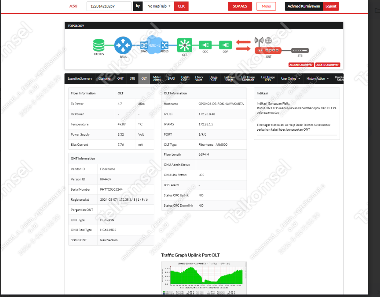Click the Fiber Length value 6694 M
Viewport: 380px width, 297px height.
coord(204,154)
